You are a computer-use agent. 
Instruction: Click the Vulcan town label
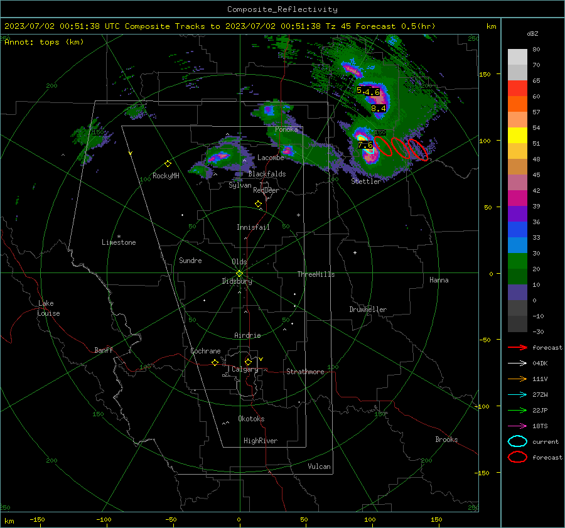pos(319,466)
